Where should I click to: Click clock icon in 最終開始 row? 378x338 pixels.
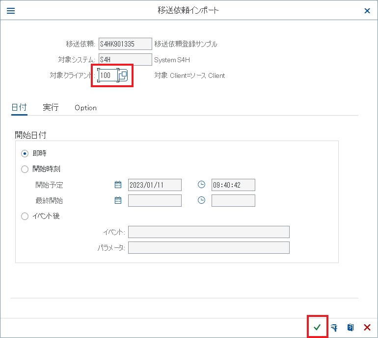coord(201,200)
